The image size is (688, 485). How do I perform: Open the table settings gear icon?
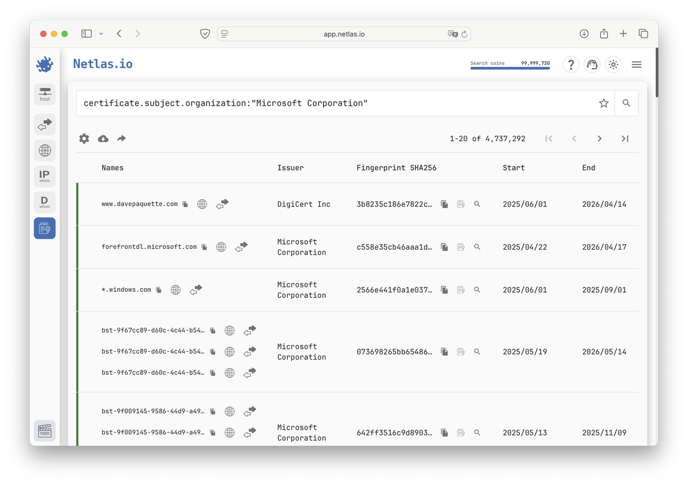pyautogui.click(x=84, y=139)
